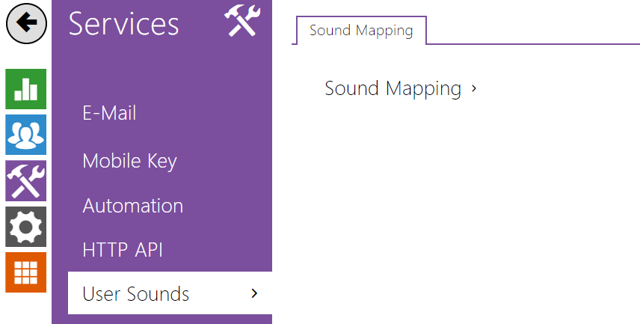Open the blue Directory users icon
Screen dimensions: 640x324
pos(26,135)
